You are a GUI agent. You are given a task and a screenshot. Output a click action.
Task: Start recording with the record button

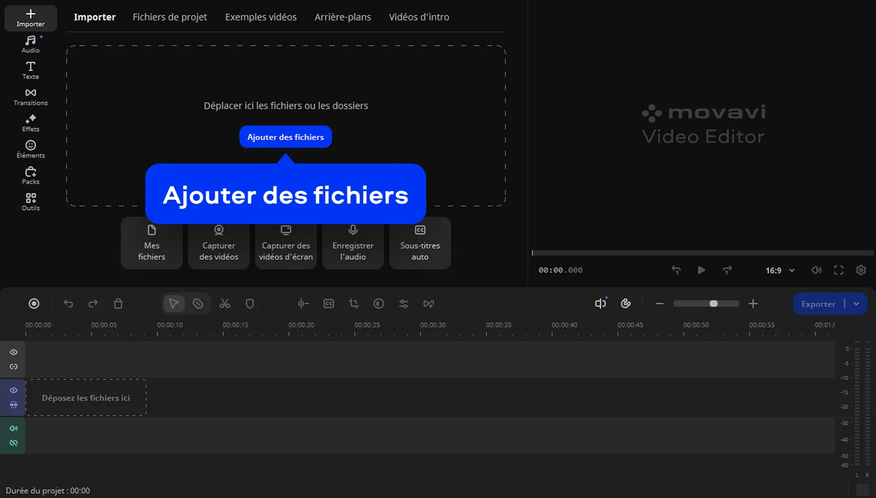pyautogui.click(x=34, y=304)
